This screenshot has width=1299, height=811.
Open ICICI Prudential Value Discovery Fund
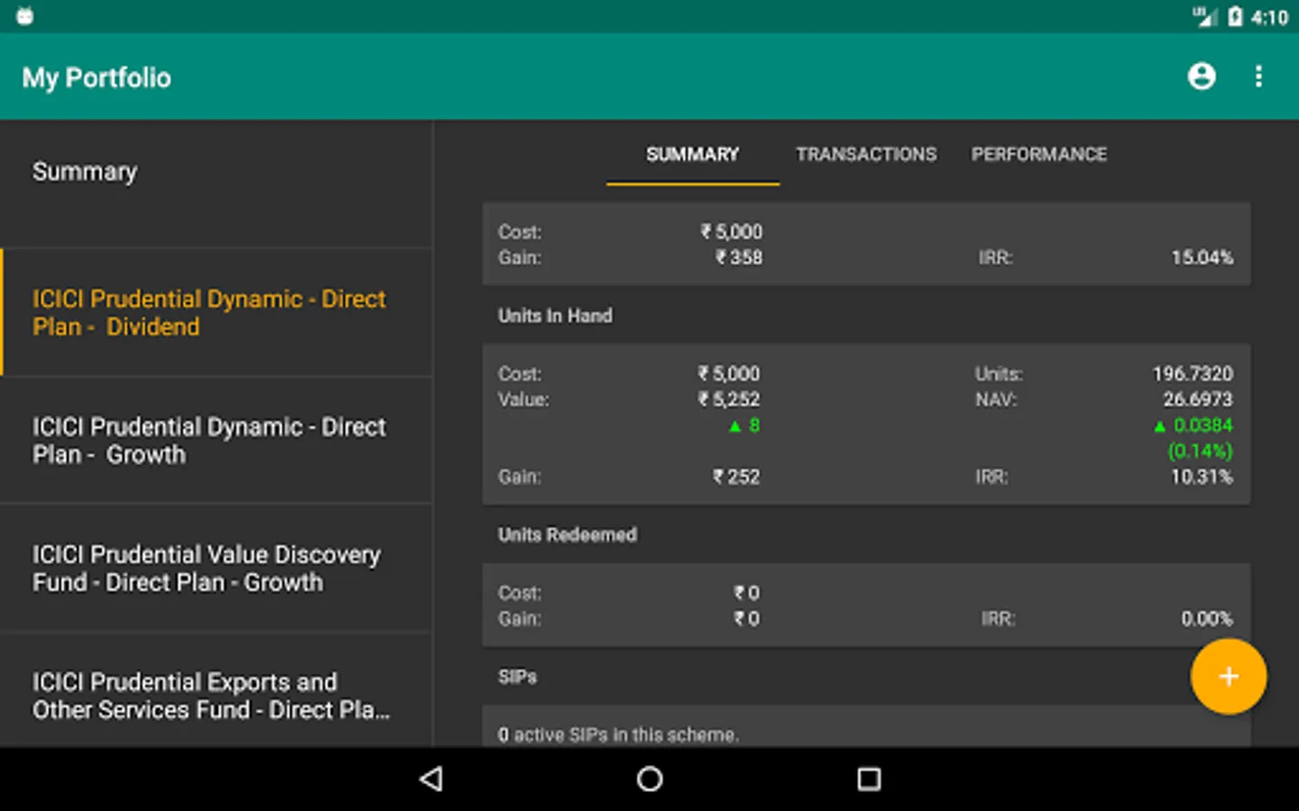click(216, 568)
